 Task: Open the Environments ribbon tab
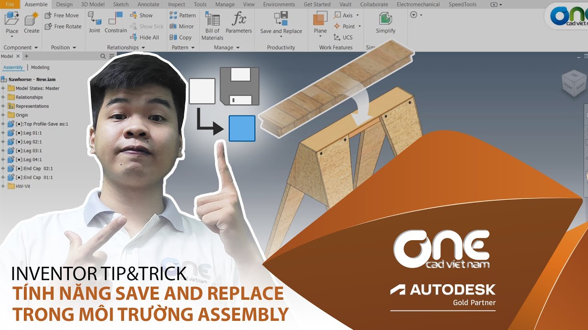point(279,4)
